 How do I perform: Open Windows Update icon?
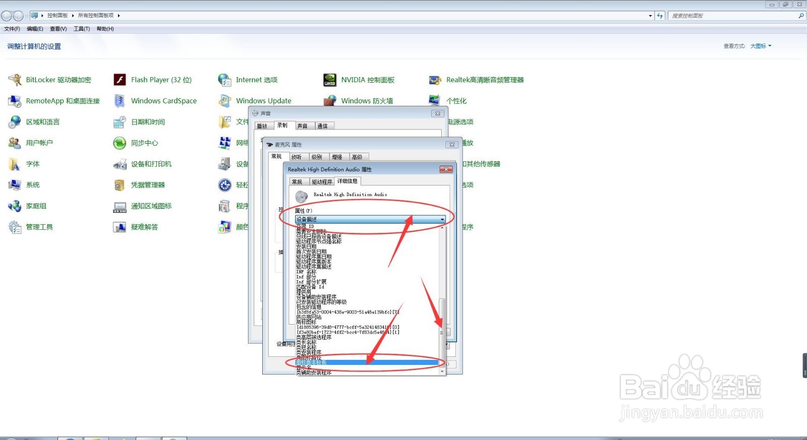(x=224, y=101)
